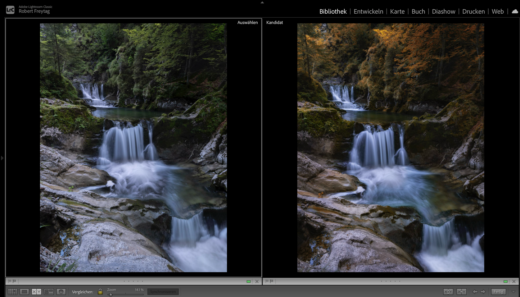Collapse the top panel via the top arrow
Screen dimensions: 520x297
pos(262,2)
